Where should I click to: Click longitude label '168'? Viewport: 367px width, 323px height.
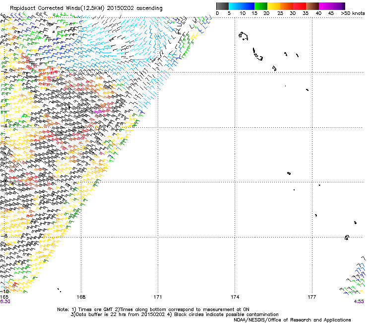[81, 297]
